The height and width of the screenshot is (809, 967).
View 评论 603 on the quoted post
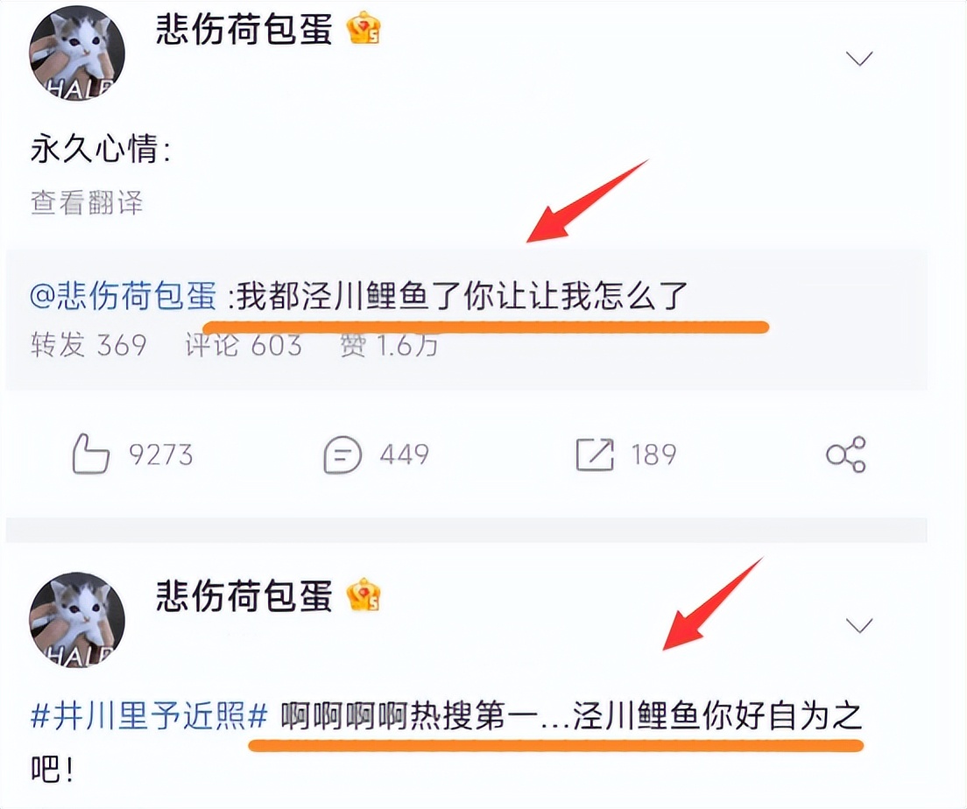[x=244, y=345]
